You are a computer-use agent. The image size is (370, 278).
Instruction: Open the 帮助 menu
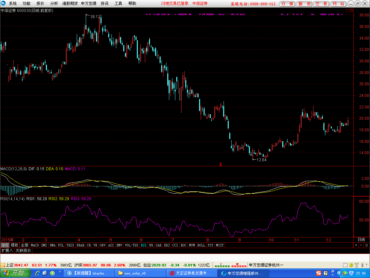[x=132, y=3]
